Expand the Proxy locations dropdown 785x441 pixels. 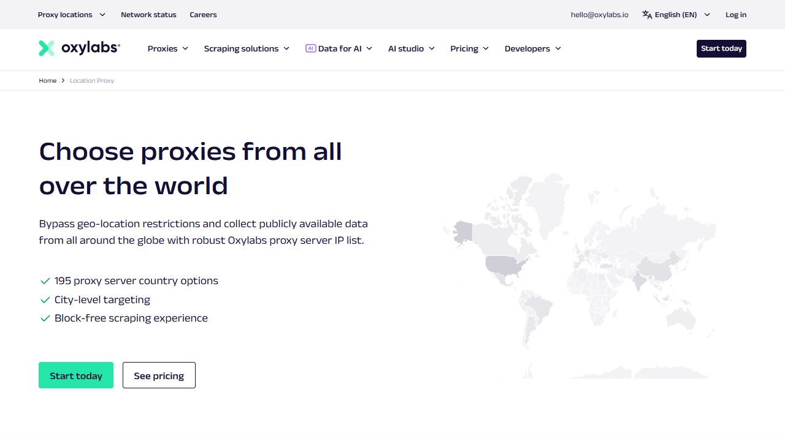pyautogui.click(x=71, y=15)
